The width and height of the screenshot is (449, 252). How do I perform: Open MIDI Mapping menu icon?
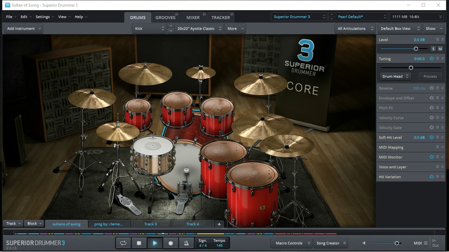[x=437, y=147]
